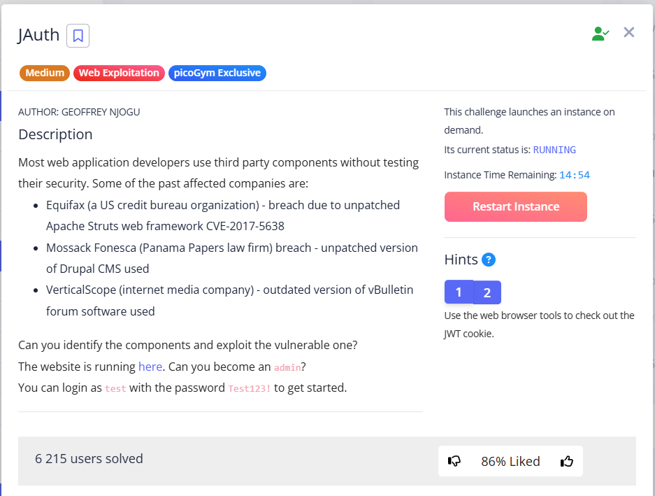The image size is (655, 496).
Task: Bookmark the JAuth challenge
Action: tap(78, 36)
